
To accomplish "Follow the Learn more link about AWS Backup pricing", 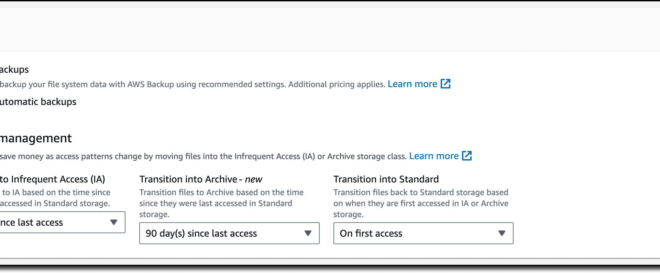I will coord(412,84).
